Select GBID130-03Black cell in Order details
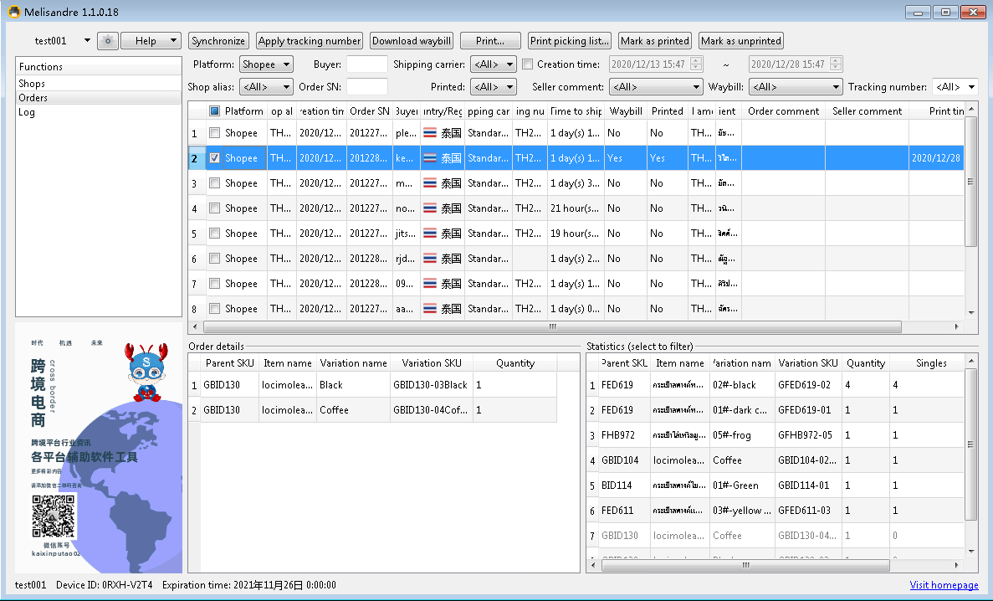993x601 pixels. [x=431, y=385]
